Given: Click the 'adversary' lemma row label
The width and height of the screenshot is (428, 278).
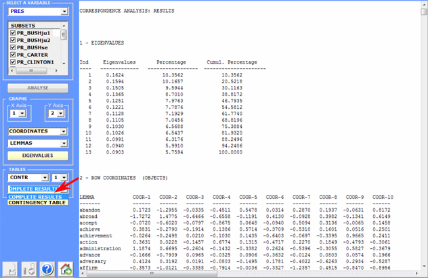Looking at the screenshot, I should [x=93, y=261].
